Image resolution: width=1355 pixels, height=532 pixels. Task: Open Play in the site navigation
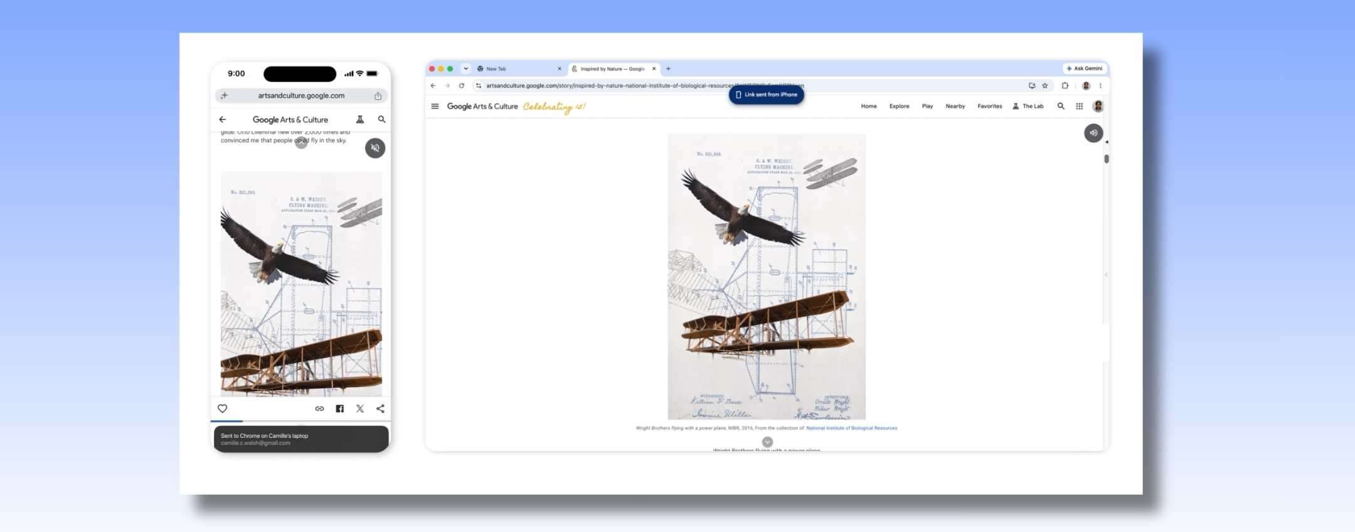click(927, 106)
